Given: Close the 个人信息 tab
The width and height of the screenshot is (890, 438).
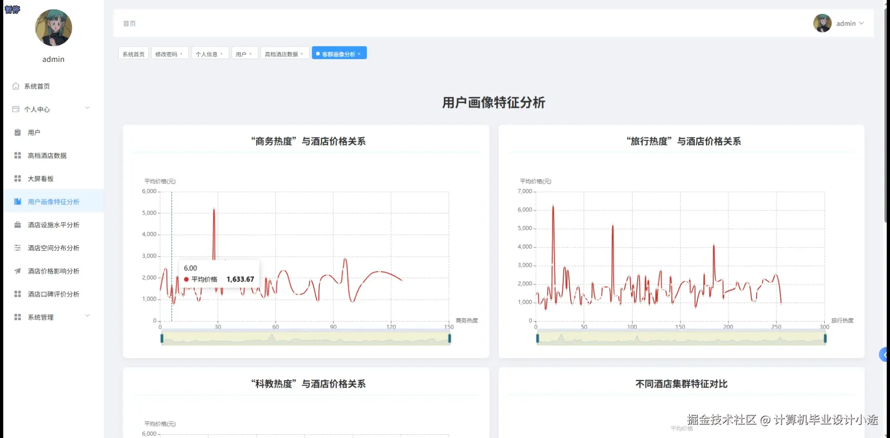Looking at the screenshot, I should tap(222, 53).
